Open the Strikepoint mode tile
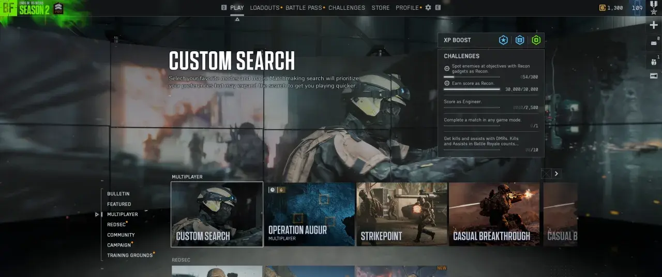The width and height of the screenshot is (662, 277). pyautogui.click(x=402, y=214)
